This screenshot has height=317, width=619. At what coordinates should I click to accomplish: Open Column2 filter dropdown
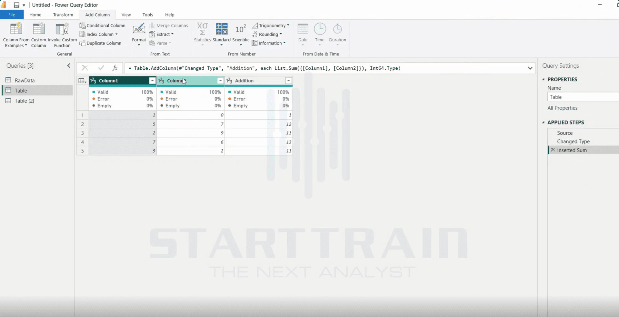point(220,81)
